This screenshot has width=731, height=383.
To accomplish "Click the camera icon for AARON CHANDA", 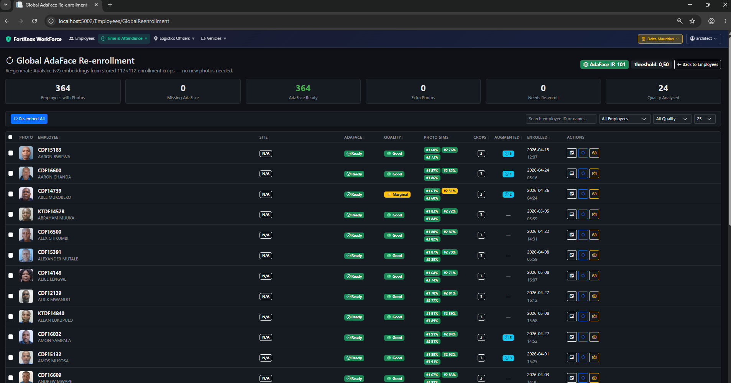I will coord(594,173).
